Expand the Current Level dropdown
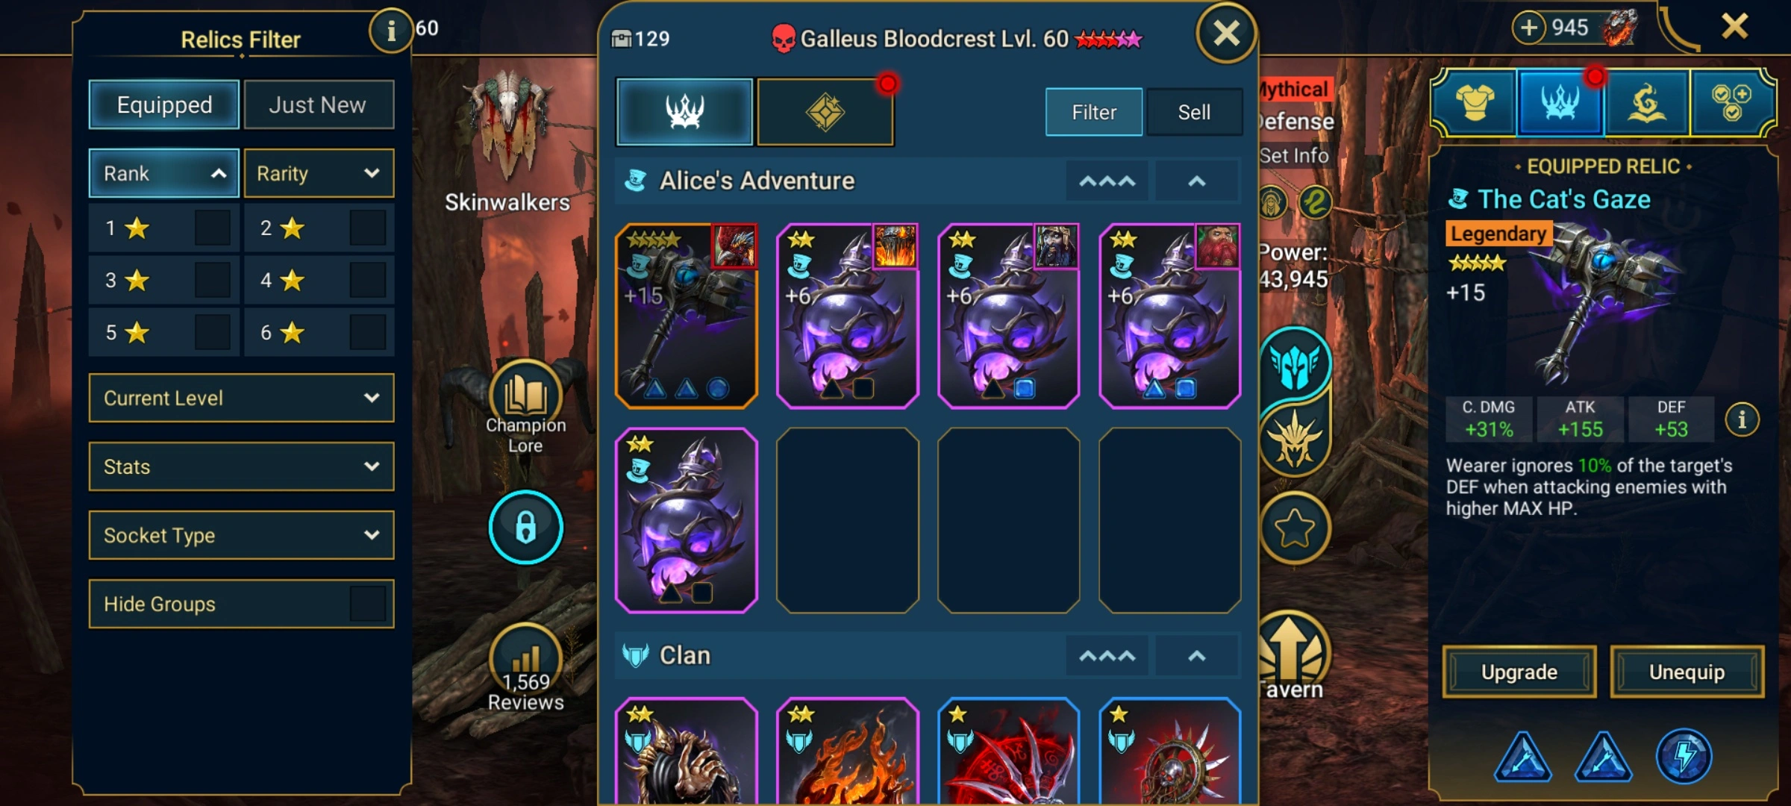Image resolution: width=1791 pixels, height=806 pixels. click(x=241, y=398)
